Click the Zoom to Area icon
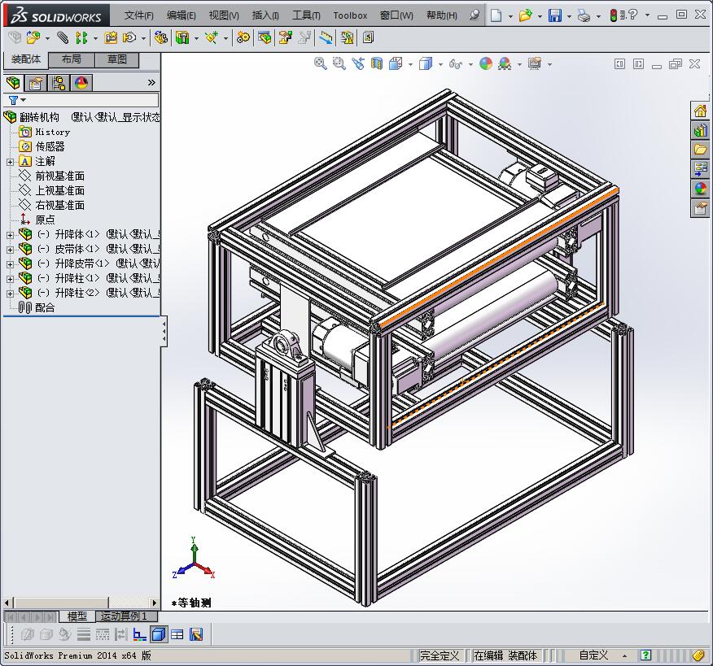Screen dimensions: 713x666 coord(339,63)
